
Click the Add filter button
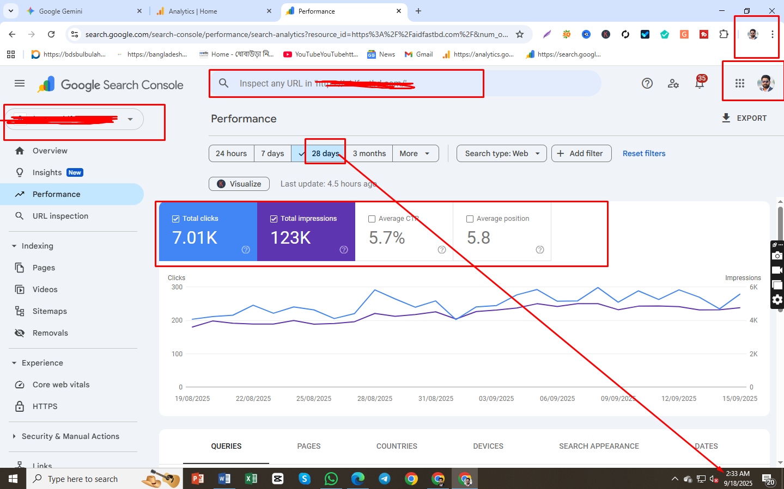click(x=581, y=153)
